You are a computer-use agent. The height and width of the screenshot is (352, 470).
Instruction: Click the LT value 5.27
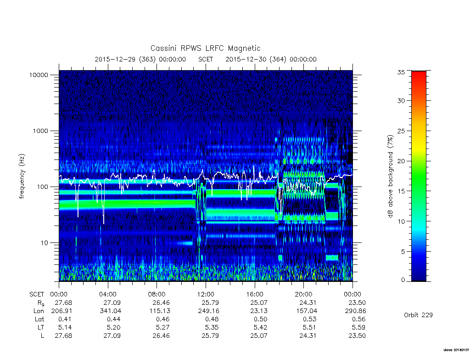point(163,327)
